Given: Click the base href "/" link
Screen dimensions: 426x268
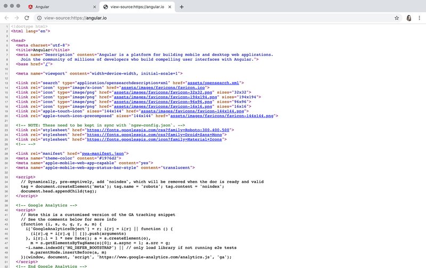Looking at the screenshot, I should [46, 64].
